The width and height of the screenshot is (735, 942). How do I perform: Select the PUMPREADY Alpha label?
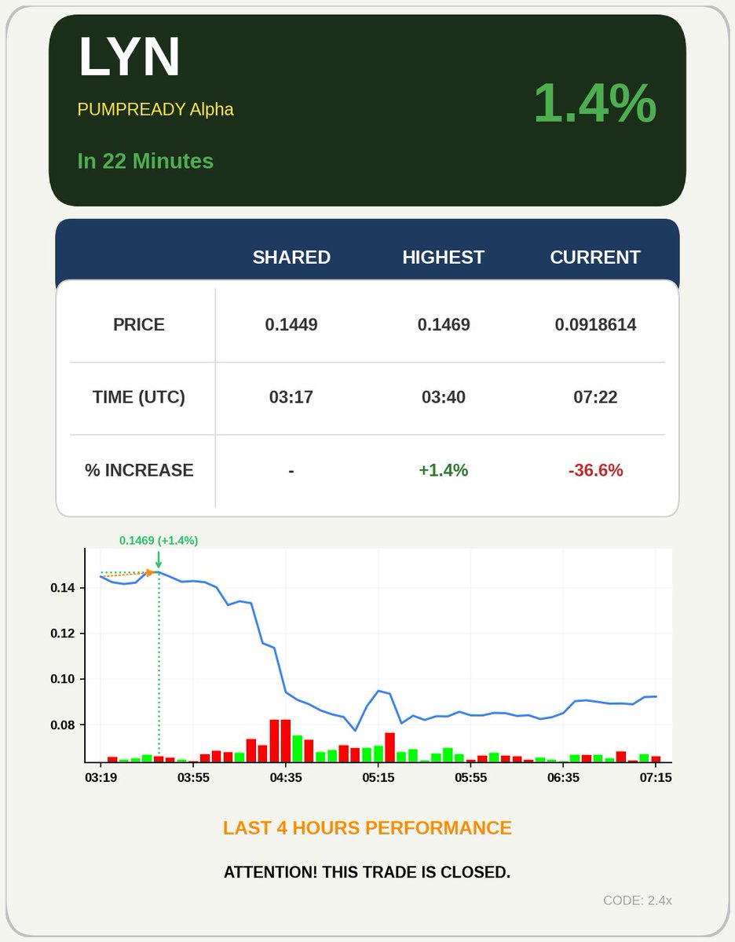(x=155, y=109)
